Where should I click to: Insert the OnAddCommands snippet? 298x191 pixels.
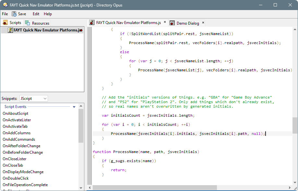(19, 139)
